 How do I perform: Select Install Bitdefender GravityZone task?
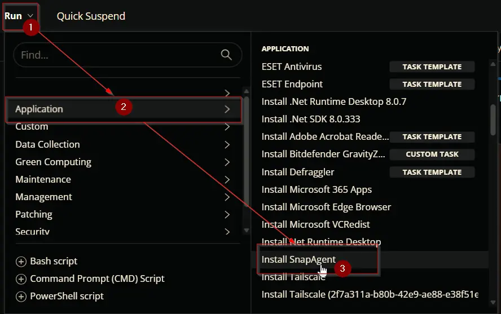[x=323, y=154]
